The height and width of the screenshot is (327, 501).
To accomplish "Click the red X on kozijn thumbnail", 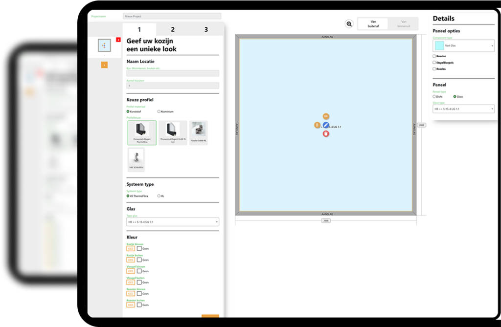I will point(118,40).
